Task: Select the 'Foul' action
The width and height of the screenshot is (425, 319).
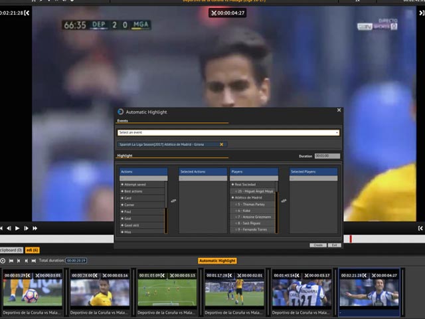Action: (142, 211)
